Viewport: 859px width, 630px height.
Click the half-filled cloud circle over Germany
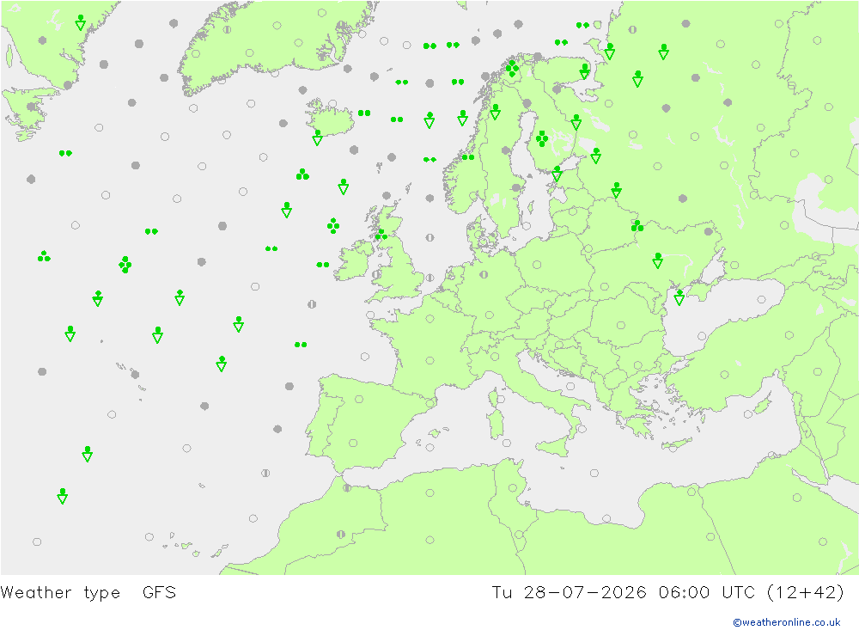tap(484, 274)
